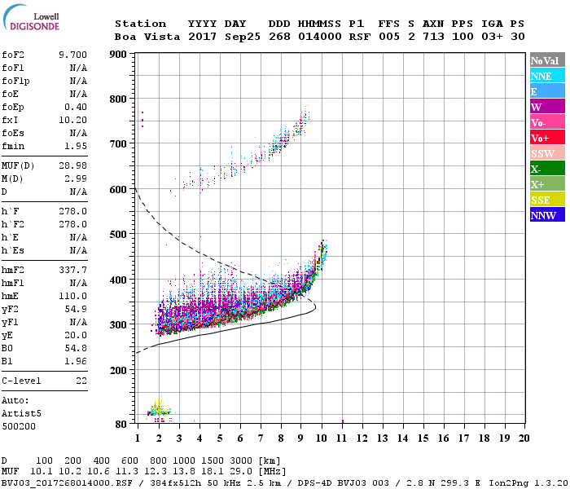Click the yE value 20.0
The width and height of the screenshot is (570, 489).
click(76, 336)
